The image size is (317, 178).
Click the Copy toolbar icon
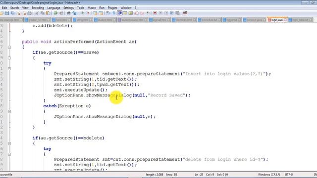43,13
